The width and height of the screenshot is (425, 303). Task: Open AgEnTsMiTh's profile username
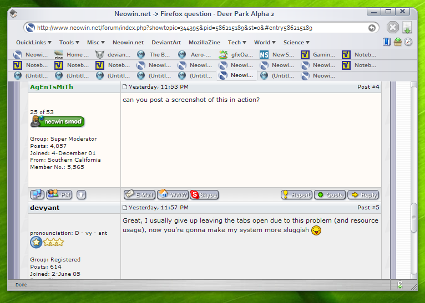[x=52, y=87]
